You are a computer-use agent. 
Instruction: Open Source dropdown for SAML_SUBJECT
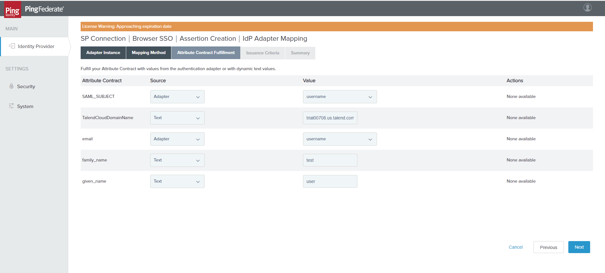pos(177,97)
